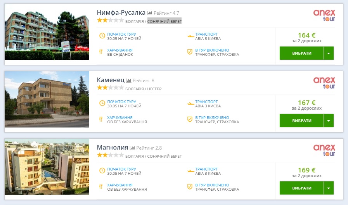348x205 pixels.
Task: Click rating chart icon beside Каменец
Action: click(128, 81)
